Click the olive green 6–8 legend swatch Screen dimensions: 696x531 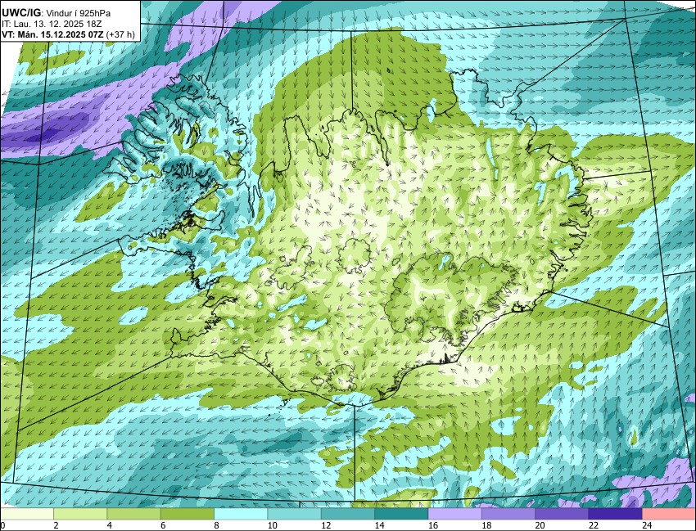pos(188,514)
